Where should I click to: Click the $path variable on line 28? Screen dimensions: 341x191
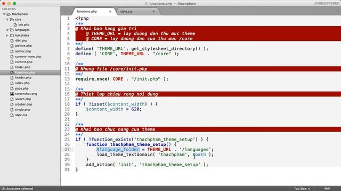(199, 154)
